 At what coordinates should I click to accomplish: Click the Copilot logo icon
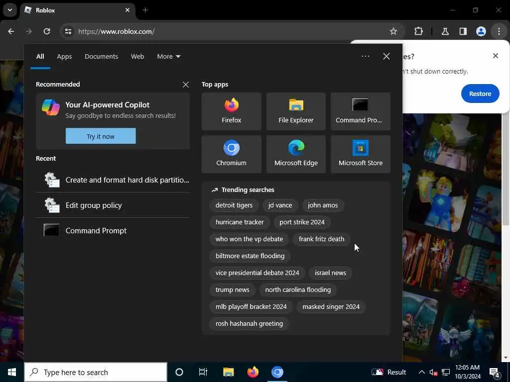tap(51, 107)
